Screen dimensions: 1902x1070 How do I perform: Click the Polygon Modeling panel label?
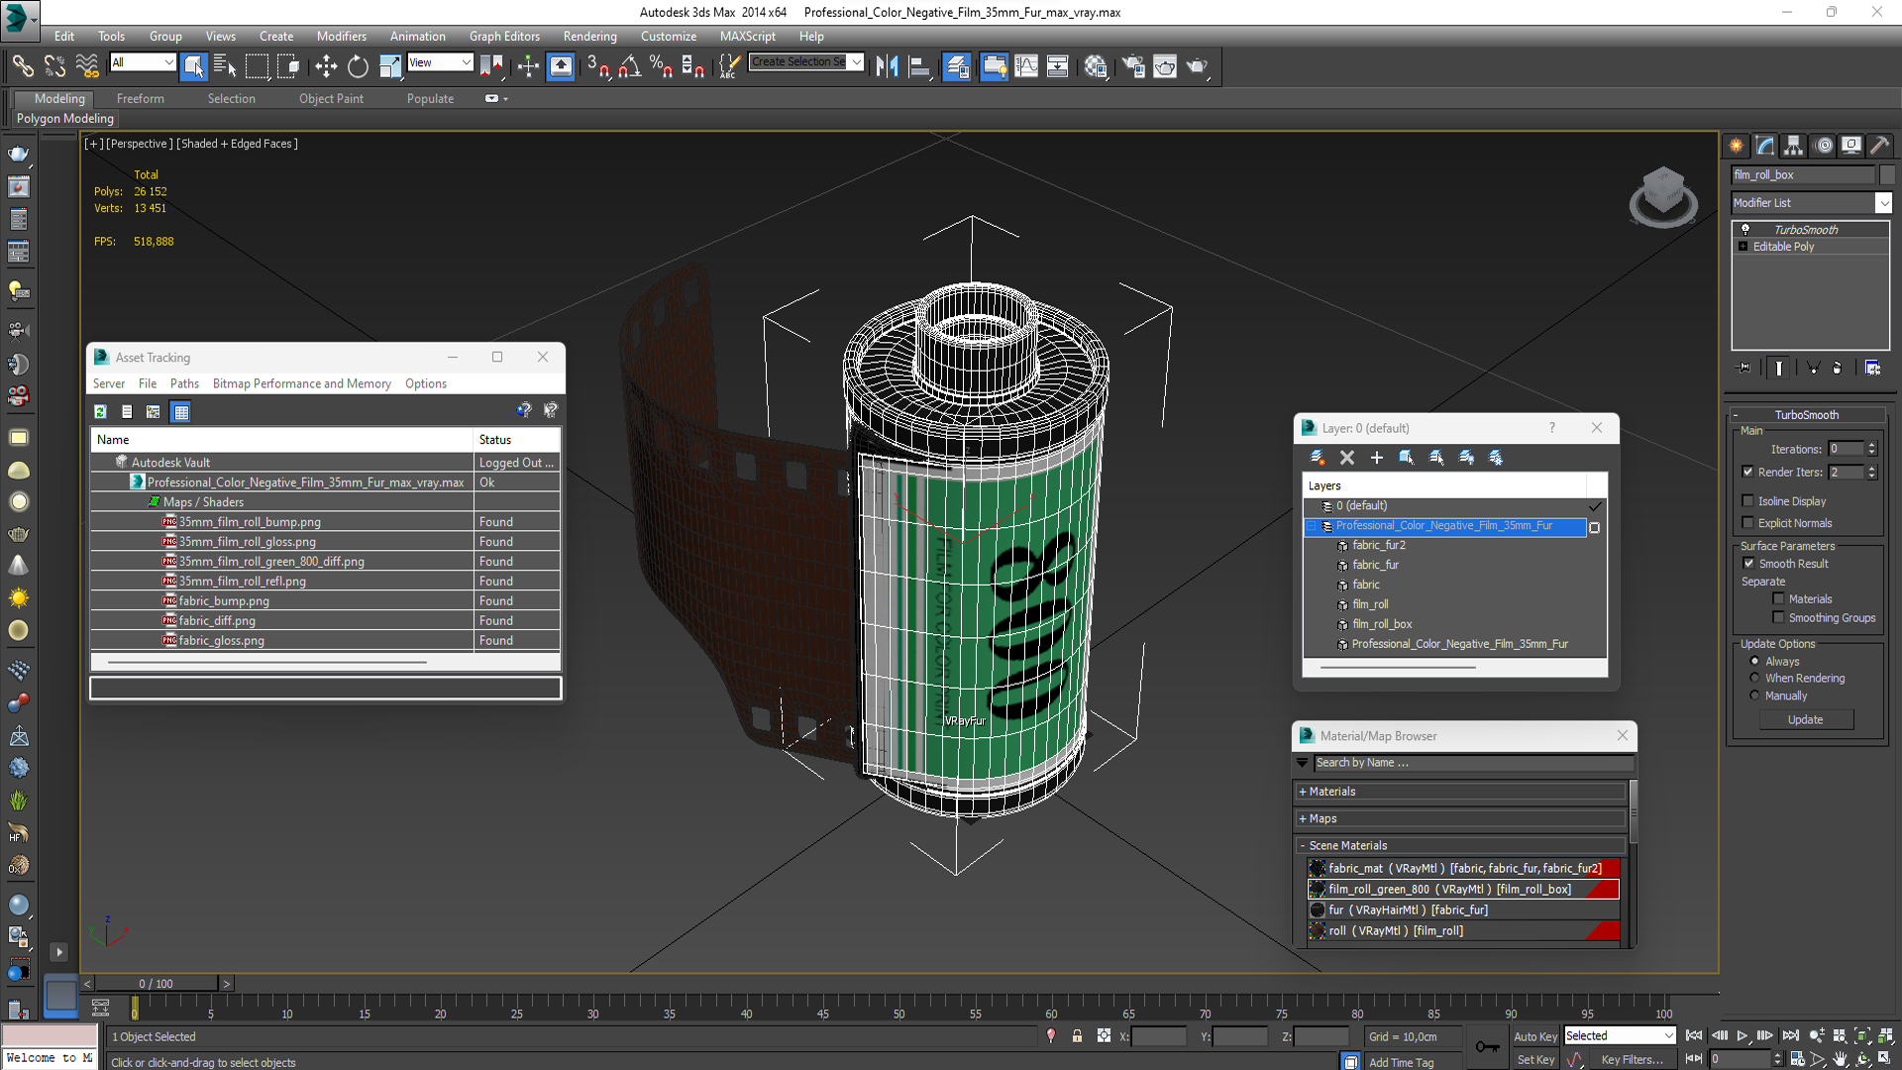[x=65, y=119]
